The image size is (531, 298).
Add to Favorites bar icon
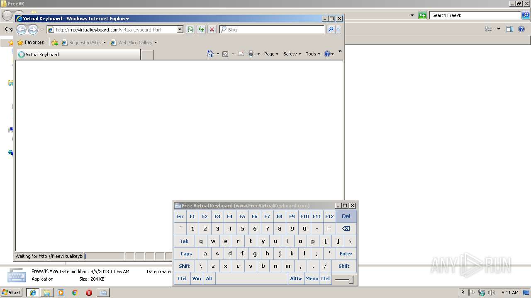point(55,42)
